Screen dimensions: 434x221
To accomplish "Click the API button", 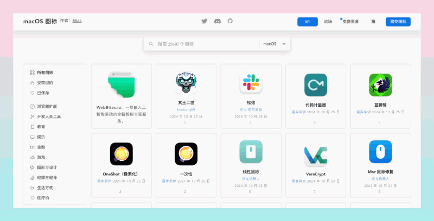I will [308, 22].
